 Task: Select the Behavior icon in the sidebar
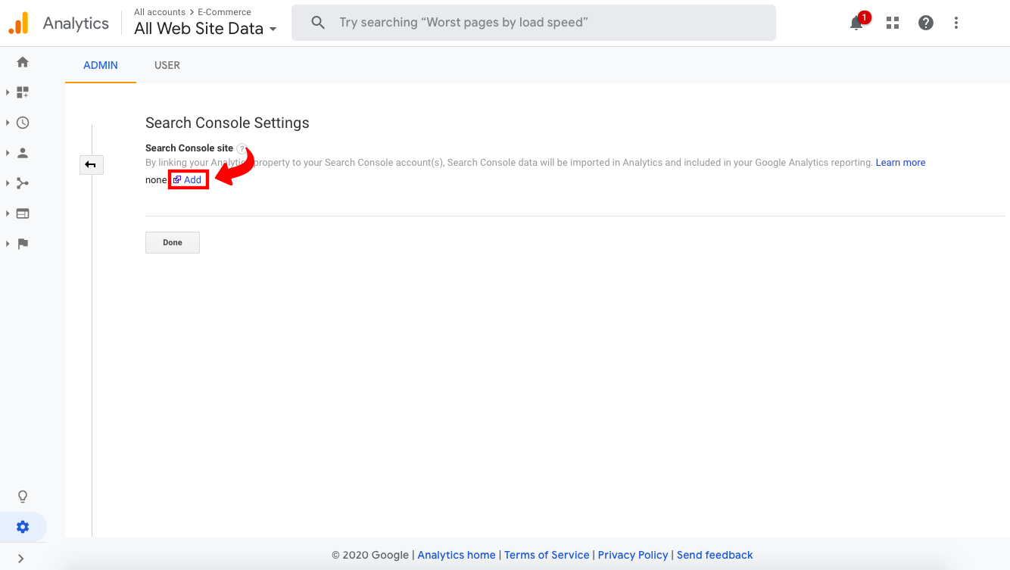[x=22, y=213]
